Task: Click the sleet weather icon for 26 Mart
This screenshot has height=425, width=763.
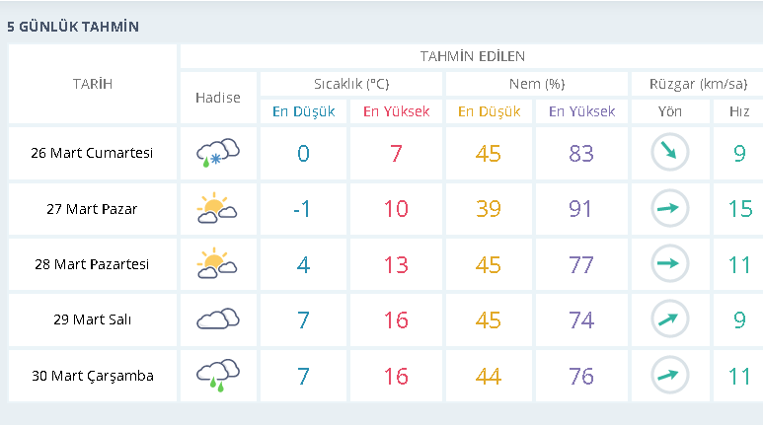Action: coord(218,153)
